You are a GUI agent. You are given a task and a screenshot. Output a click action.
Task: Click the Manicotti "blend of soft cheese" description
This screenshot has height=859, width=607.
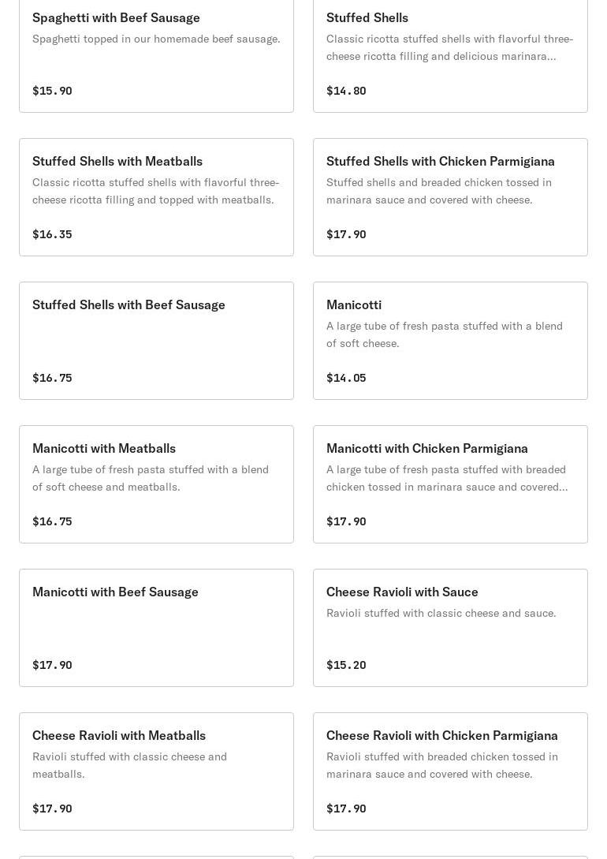coord(445,334)
